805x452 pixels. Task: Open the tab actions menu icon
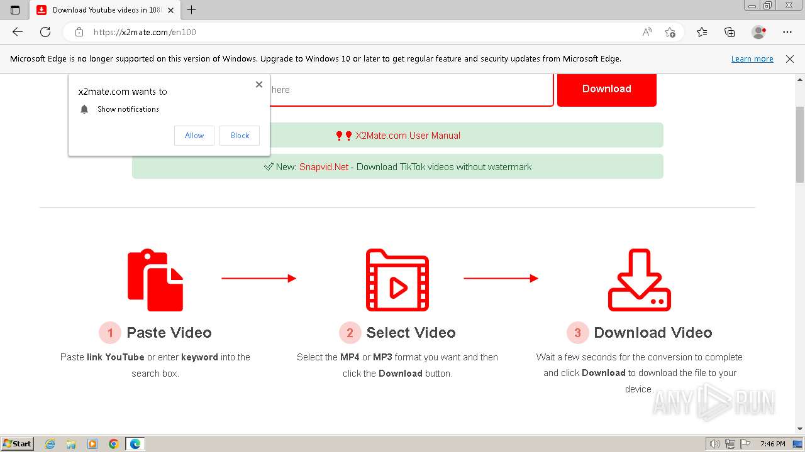[15, 10]
